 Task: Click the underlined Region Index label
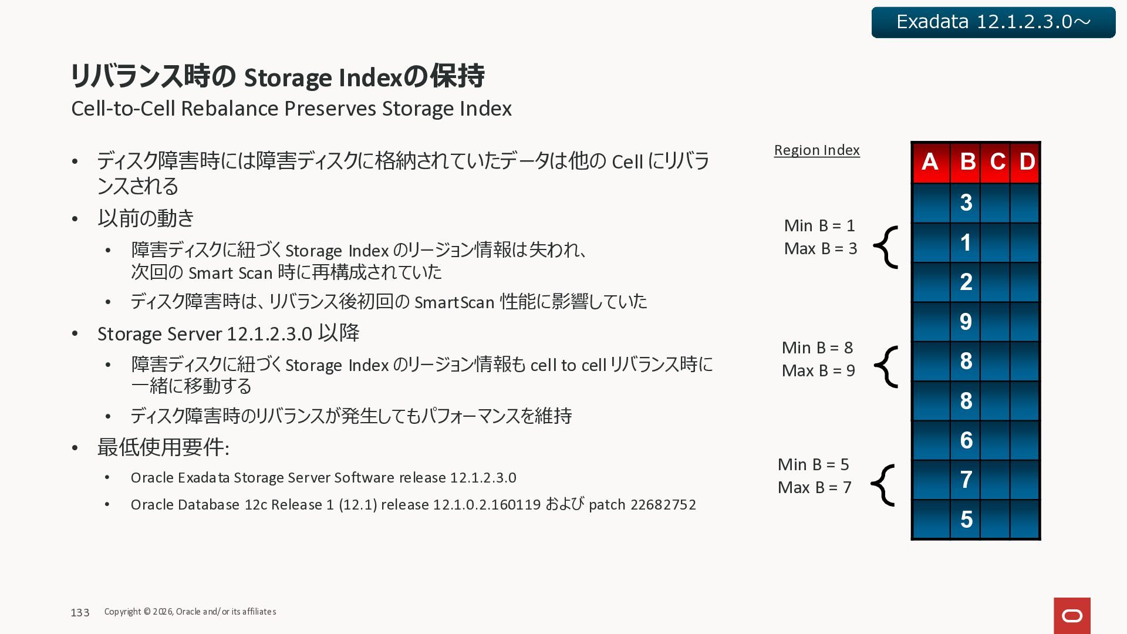[816, 150]
